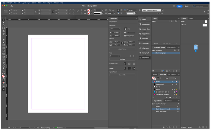This screenshot has width=212, height=131.
Task: Select the Rectangle Frame tool
Action: 4,45
